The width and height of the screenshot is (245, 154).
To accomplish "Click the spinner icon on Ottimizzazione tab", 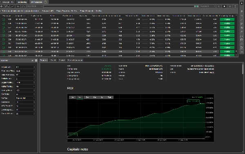I will click(x=45, y=2).
